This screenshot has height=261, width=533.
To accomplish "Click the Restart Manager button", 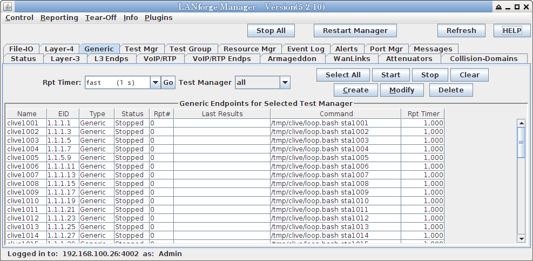I will pos(355,31).
